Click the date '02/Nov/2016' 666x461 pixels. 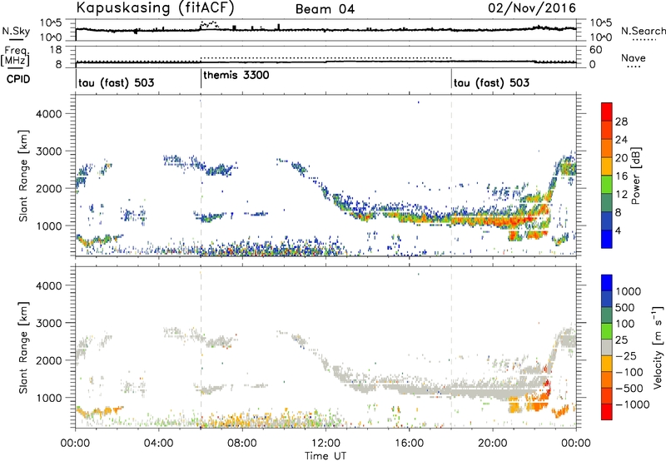pyautogui.click(x=532, y=8)
